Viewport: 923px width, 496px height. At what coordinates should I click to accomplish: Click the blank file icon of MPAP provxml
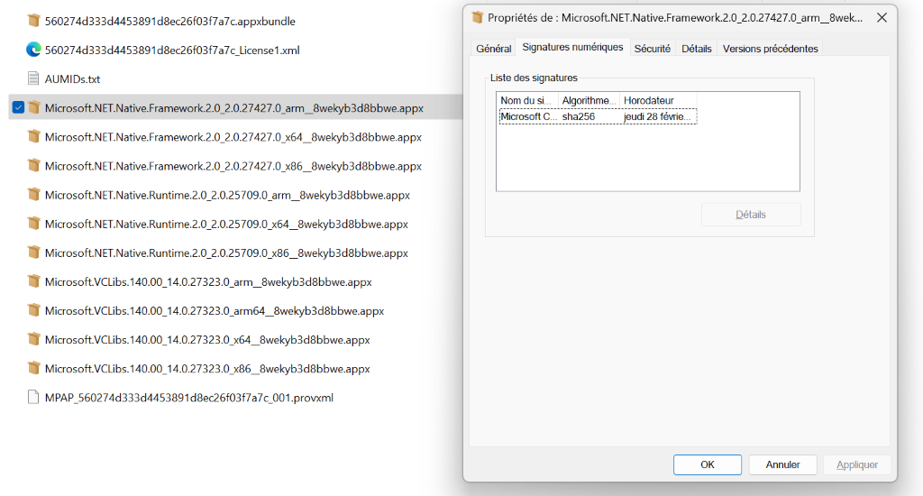[x=33, y=397]
